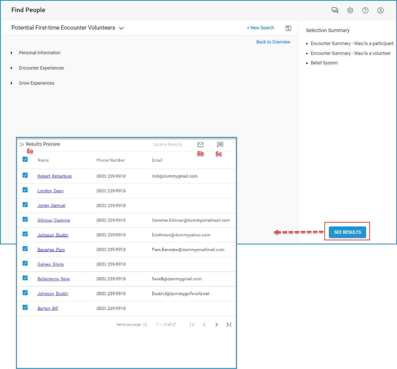Click the Belief System summary item
Viewport: 397px width, 369px height.
324,63
